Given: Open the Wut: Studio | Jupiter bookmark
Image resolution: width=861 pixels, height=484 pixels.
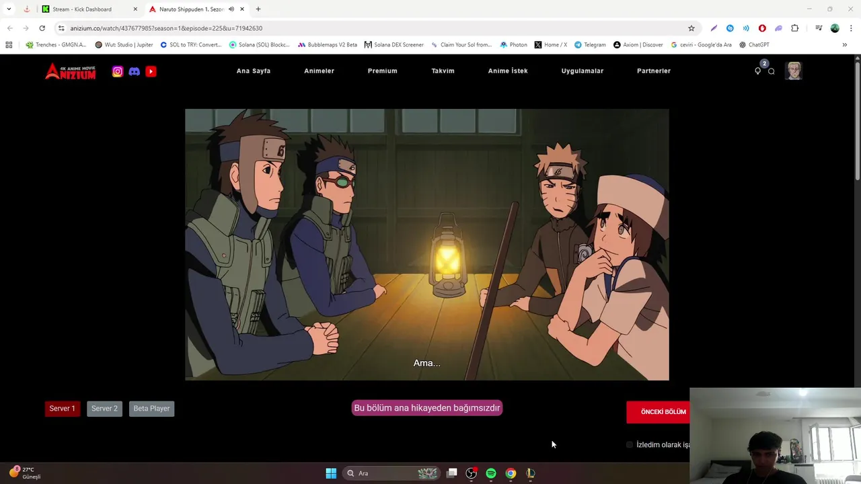Looking at the screenshot, I should (x=124, y=45).
